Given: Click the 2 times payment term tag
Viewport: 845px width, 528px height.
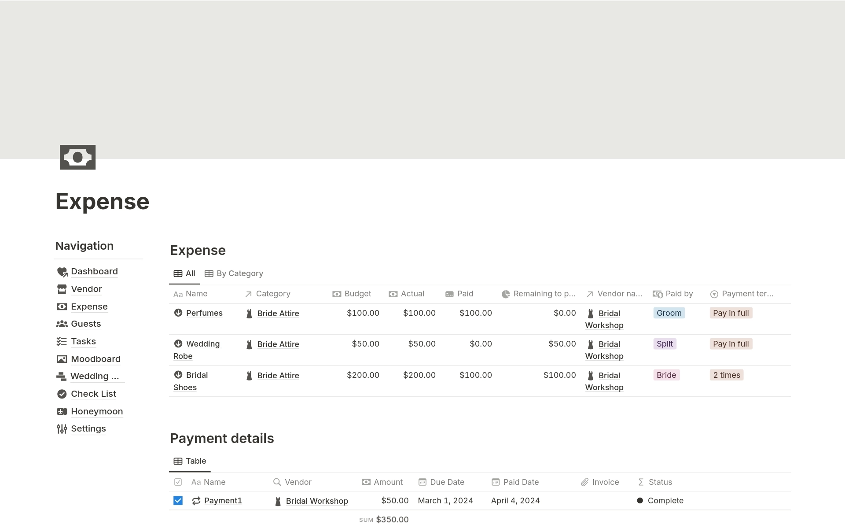Looking at the screenshot, I should coord(727,375).
